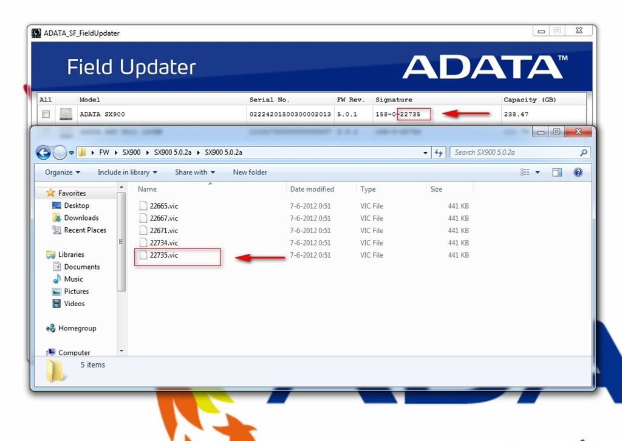Viewport: 622px width, 441px height.
Task: Click FW Rev. value 5.0.1
Action: [x=347, y=114]
